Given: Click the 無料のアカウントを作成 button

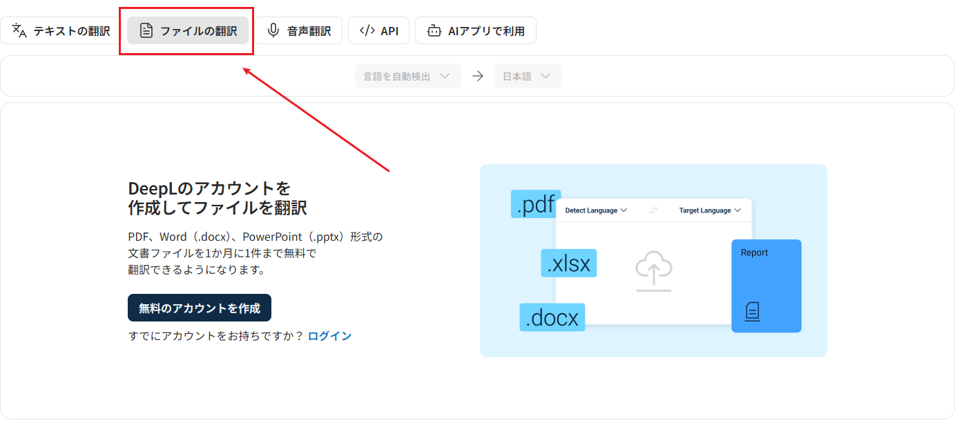Looking at the screenshot, I should point(200,308).
